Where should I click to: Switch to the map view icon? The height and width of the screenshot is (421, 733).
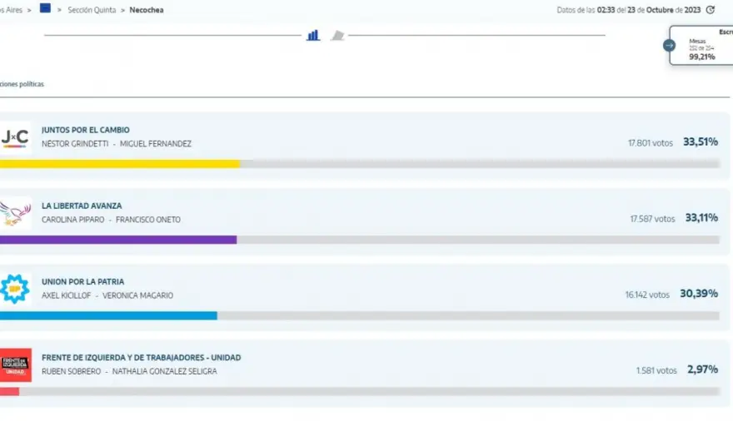[x=337, y=35]
